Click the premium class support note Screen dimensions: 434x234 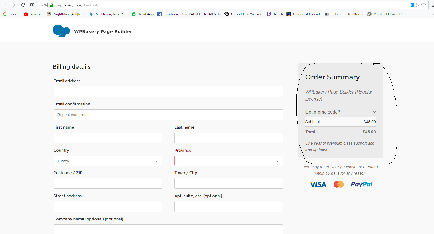point(340,146)
